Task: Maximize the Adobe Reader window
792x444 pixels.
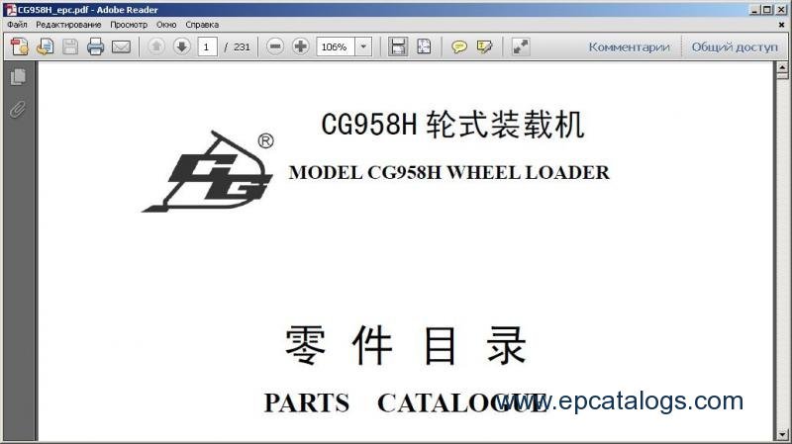Action: click(766, 10)
